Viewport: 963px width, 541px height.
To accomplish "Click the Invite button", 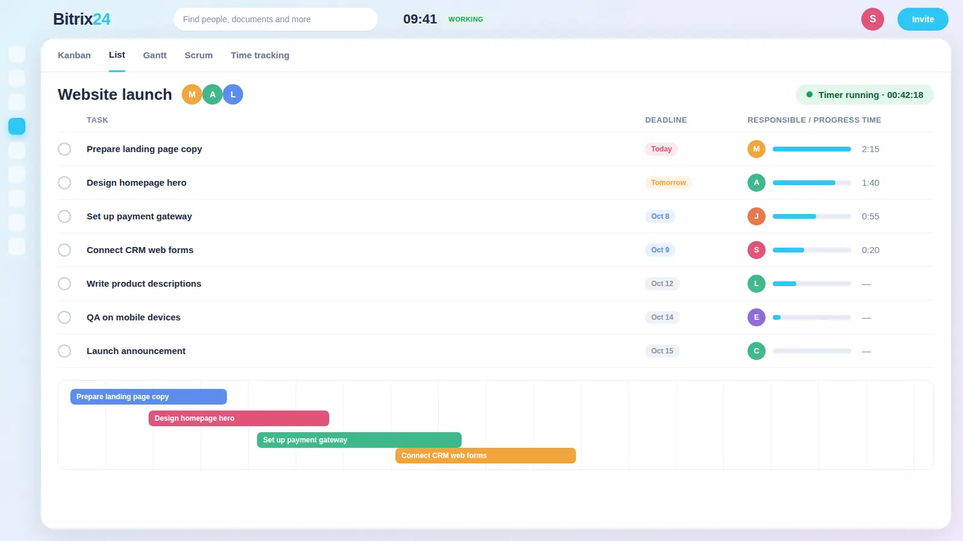I will (923, 19).
